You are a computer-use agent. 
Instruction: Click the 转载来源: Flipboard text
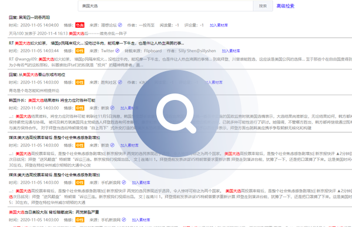143,51
